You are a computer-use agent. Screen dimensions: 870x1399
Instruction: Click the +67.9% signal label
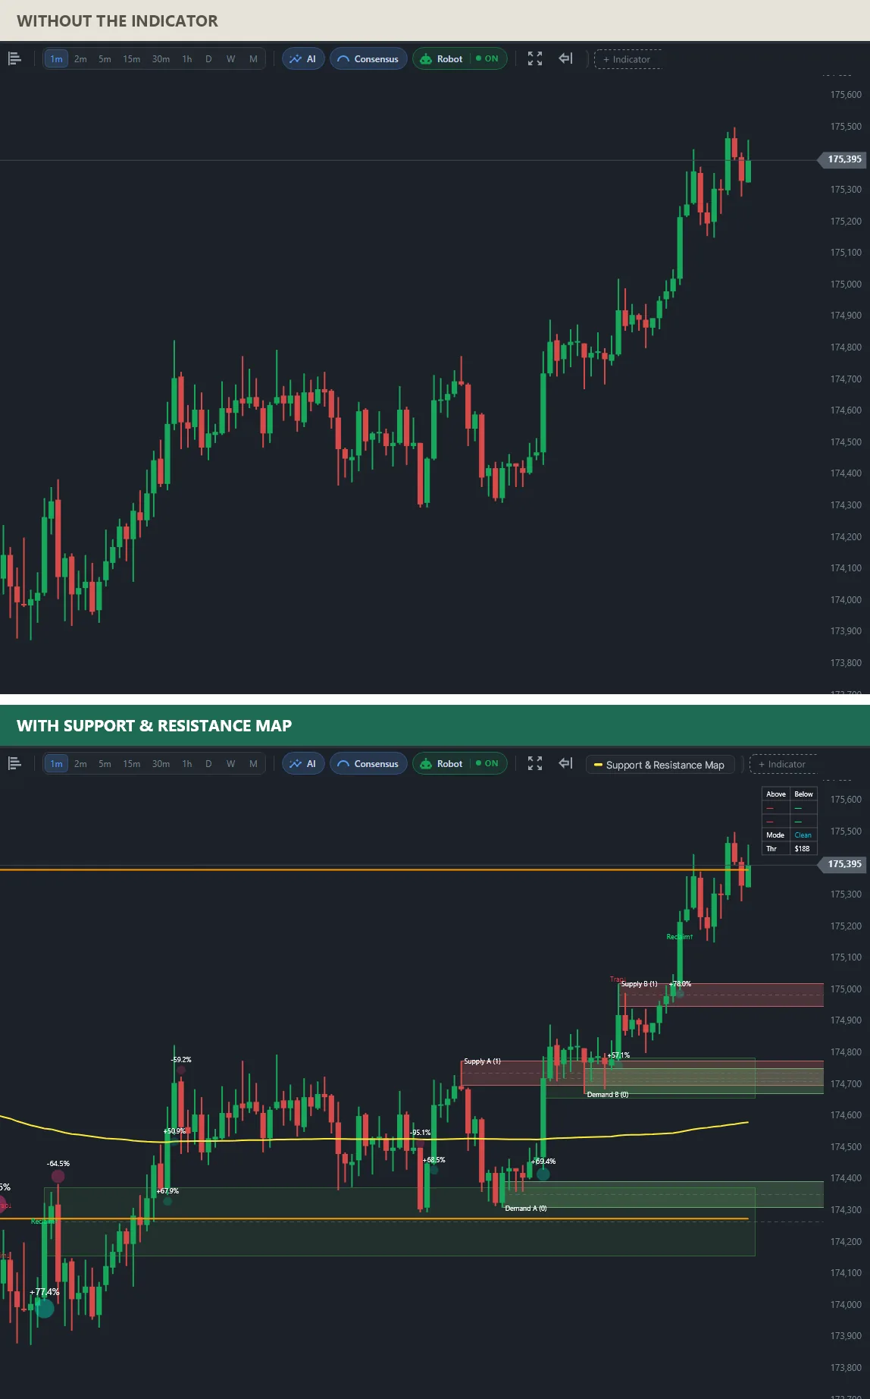tap(168, 1191)
